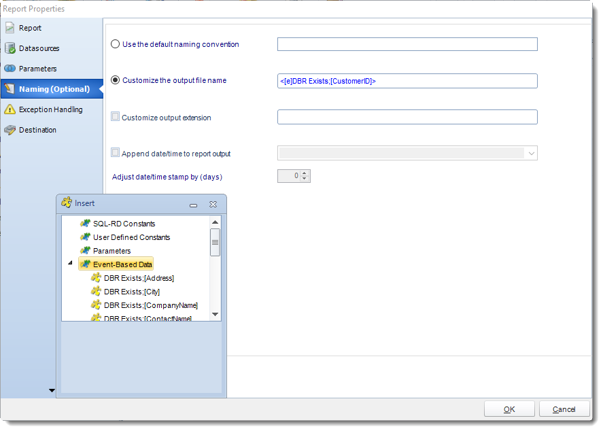Image resolution: width=603 pixels, height=431 pixels.
Task: Select the Naming (Optional) tab
Action: tap(52, 89)
